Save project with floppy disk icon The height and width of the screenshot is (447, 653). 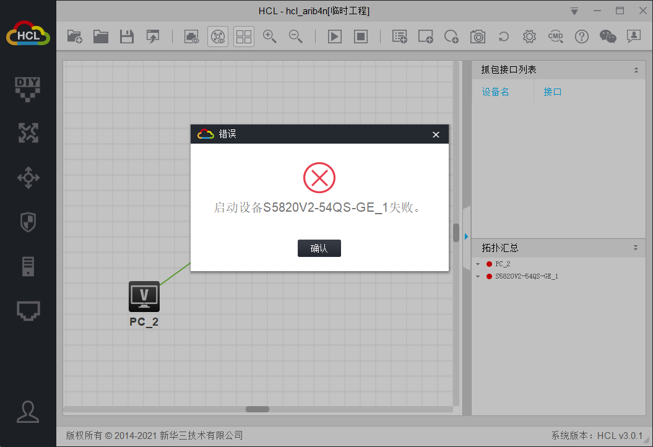(127, 37)
